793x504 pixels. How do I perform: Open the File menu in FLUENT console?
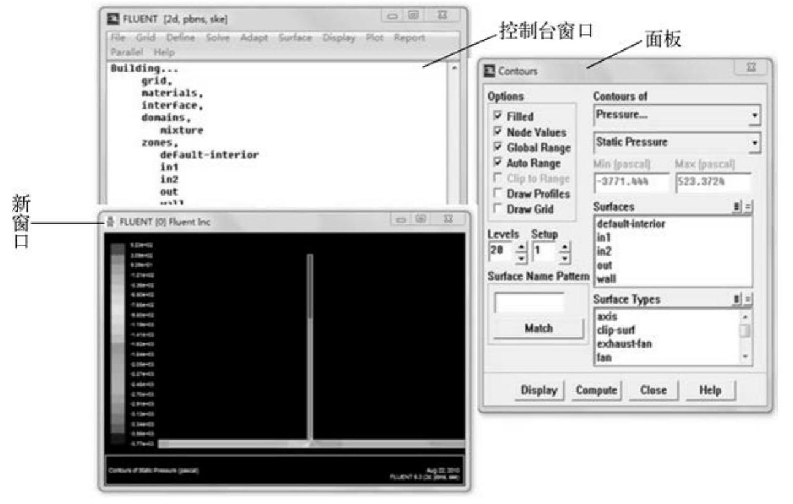click(x=118, y=38)
